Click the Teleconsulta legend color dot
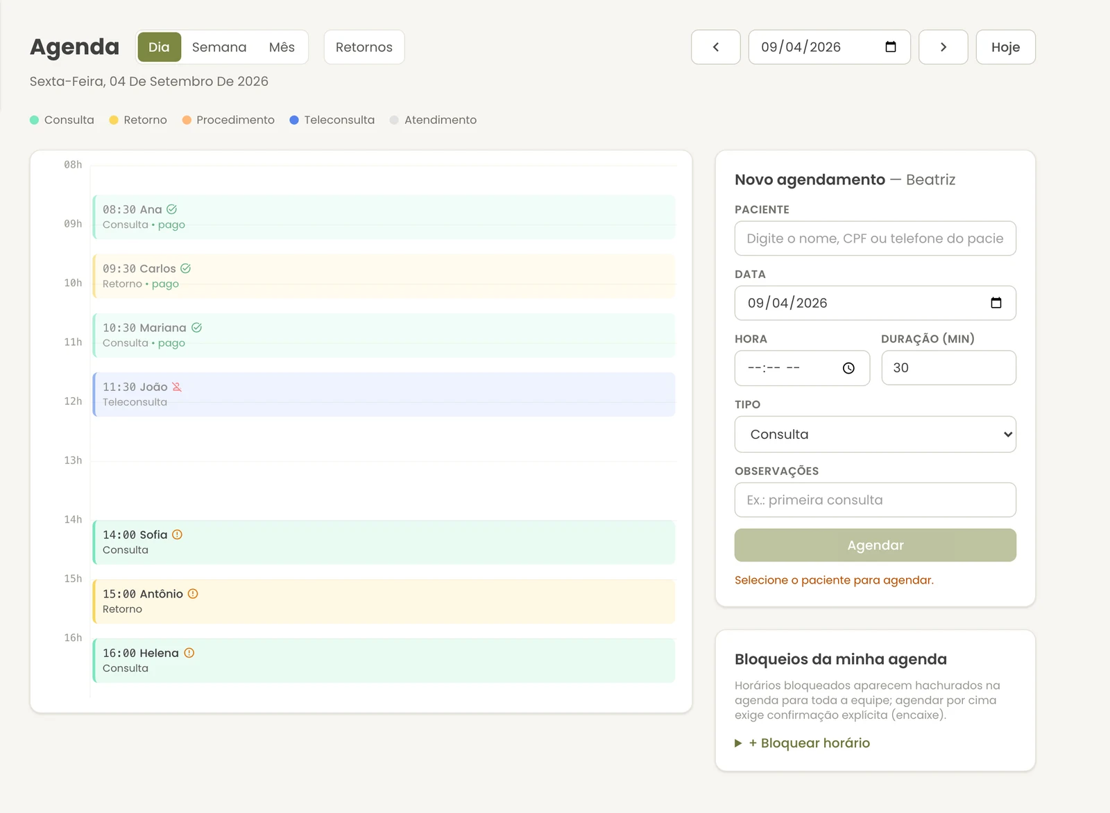 (294, 120)
